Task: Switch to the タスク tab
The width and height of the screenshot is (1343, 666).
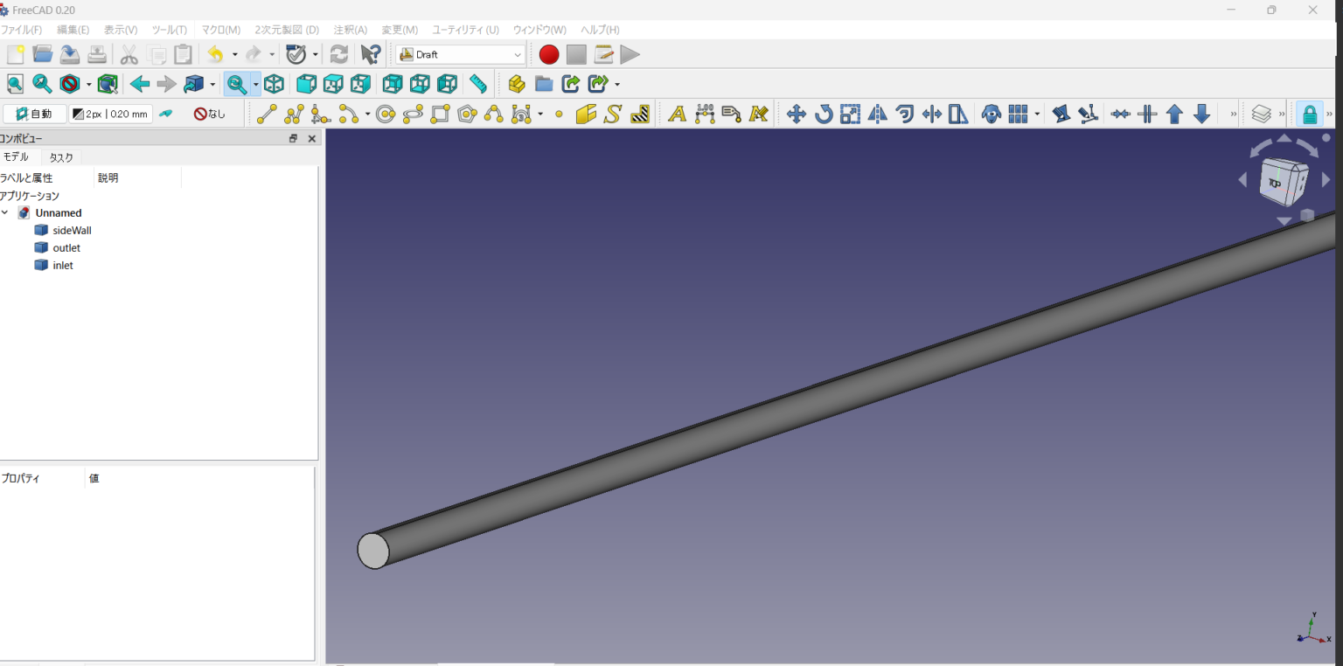Action: pos(61,157)
